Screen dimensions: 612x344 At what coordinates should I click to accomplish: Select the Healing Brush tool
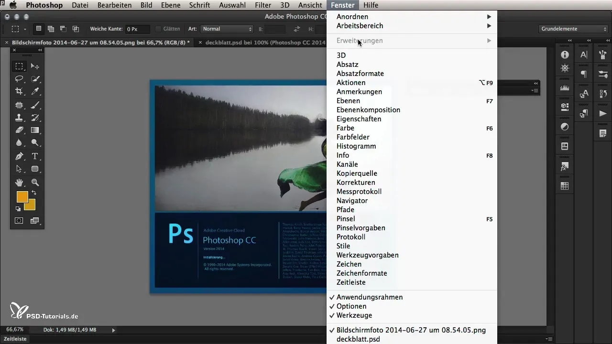point(19,105)
